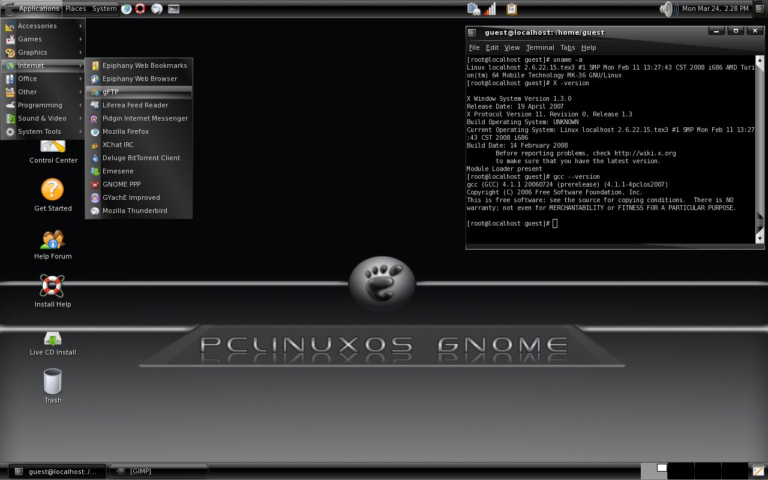Image resolution: width=768 pixels, height=480 pixels.
Task: Expand the Office submenu
Action: click(43, 79)
